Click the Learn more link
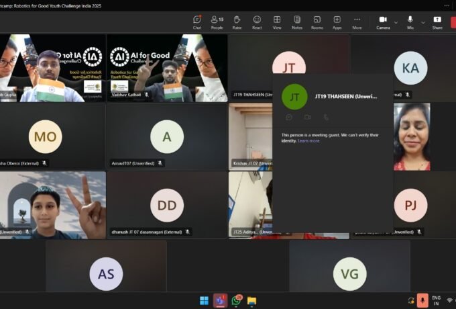Image resolution: width=456 pixels, height=309 pixels. (308, 140)
